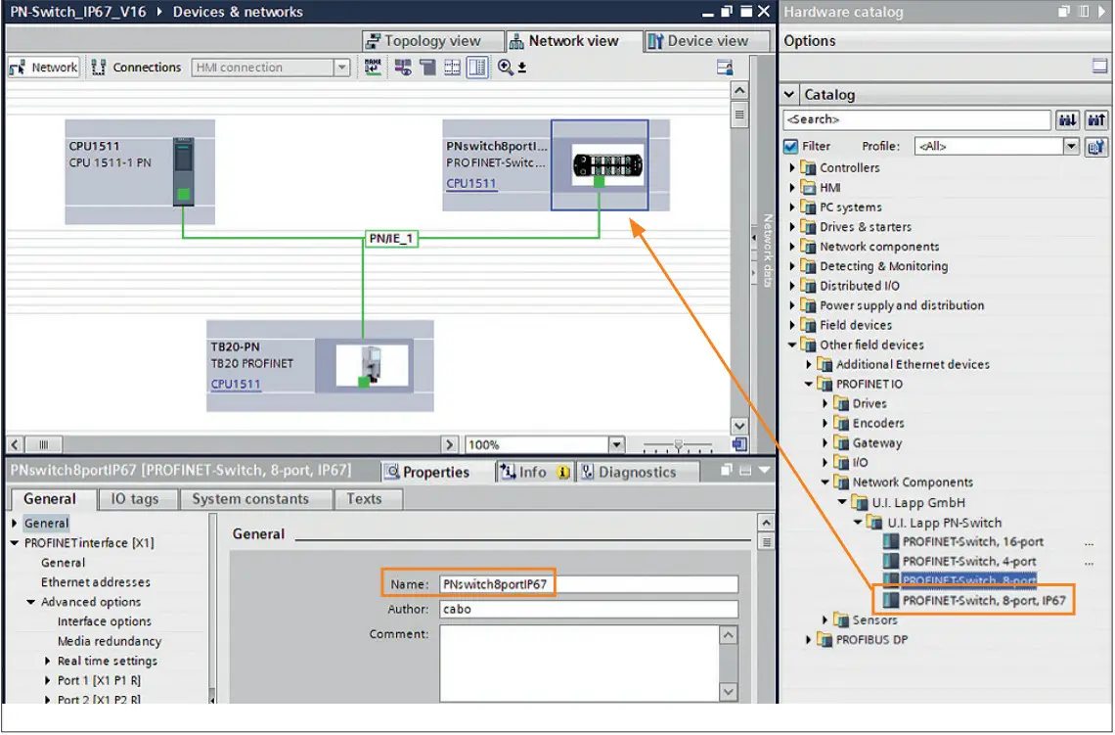This screenshot has width=1115, height=735.
Task: Click the Relocate device name toolbar icon
Action: [373, 68]
